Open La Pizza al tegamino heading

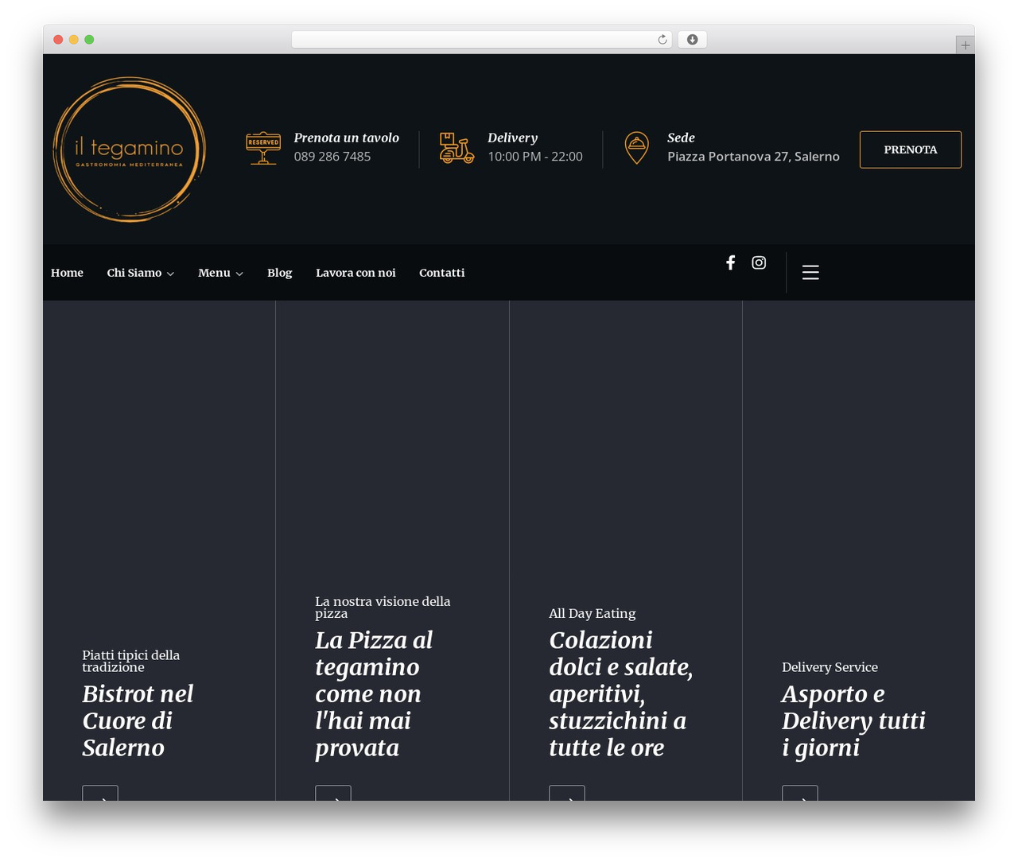374,693
